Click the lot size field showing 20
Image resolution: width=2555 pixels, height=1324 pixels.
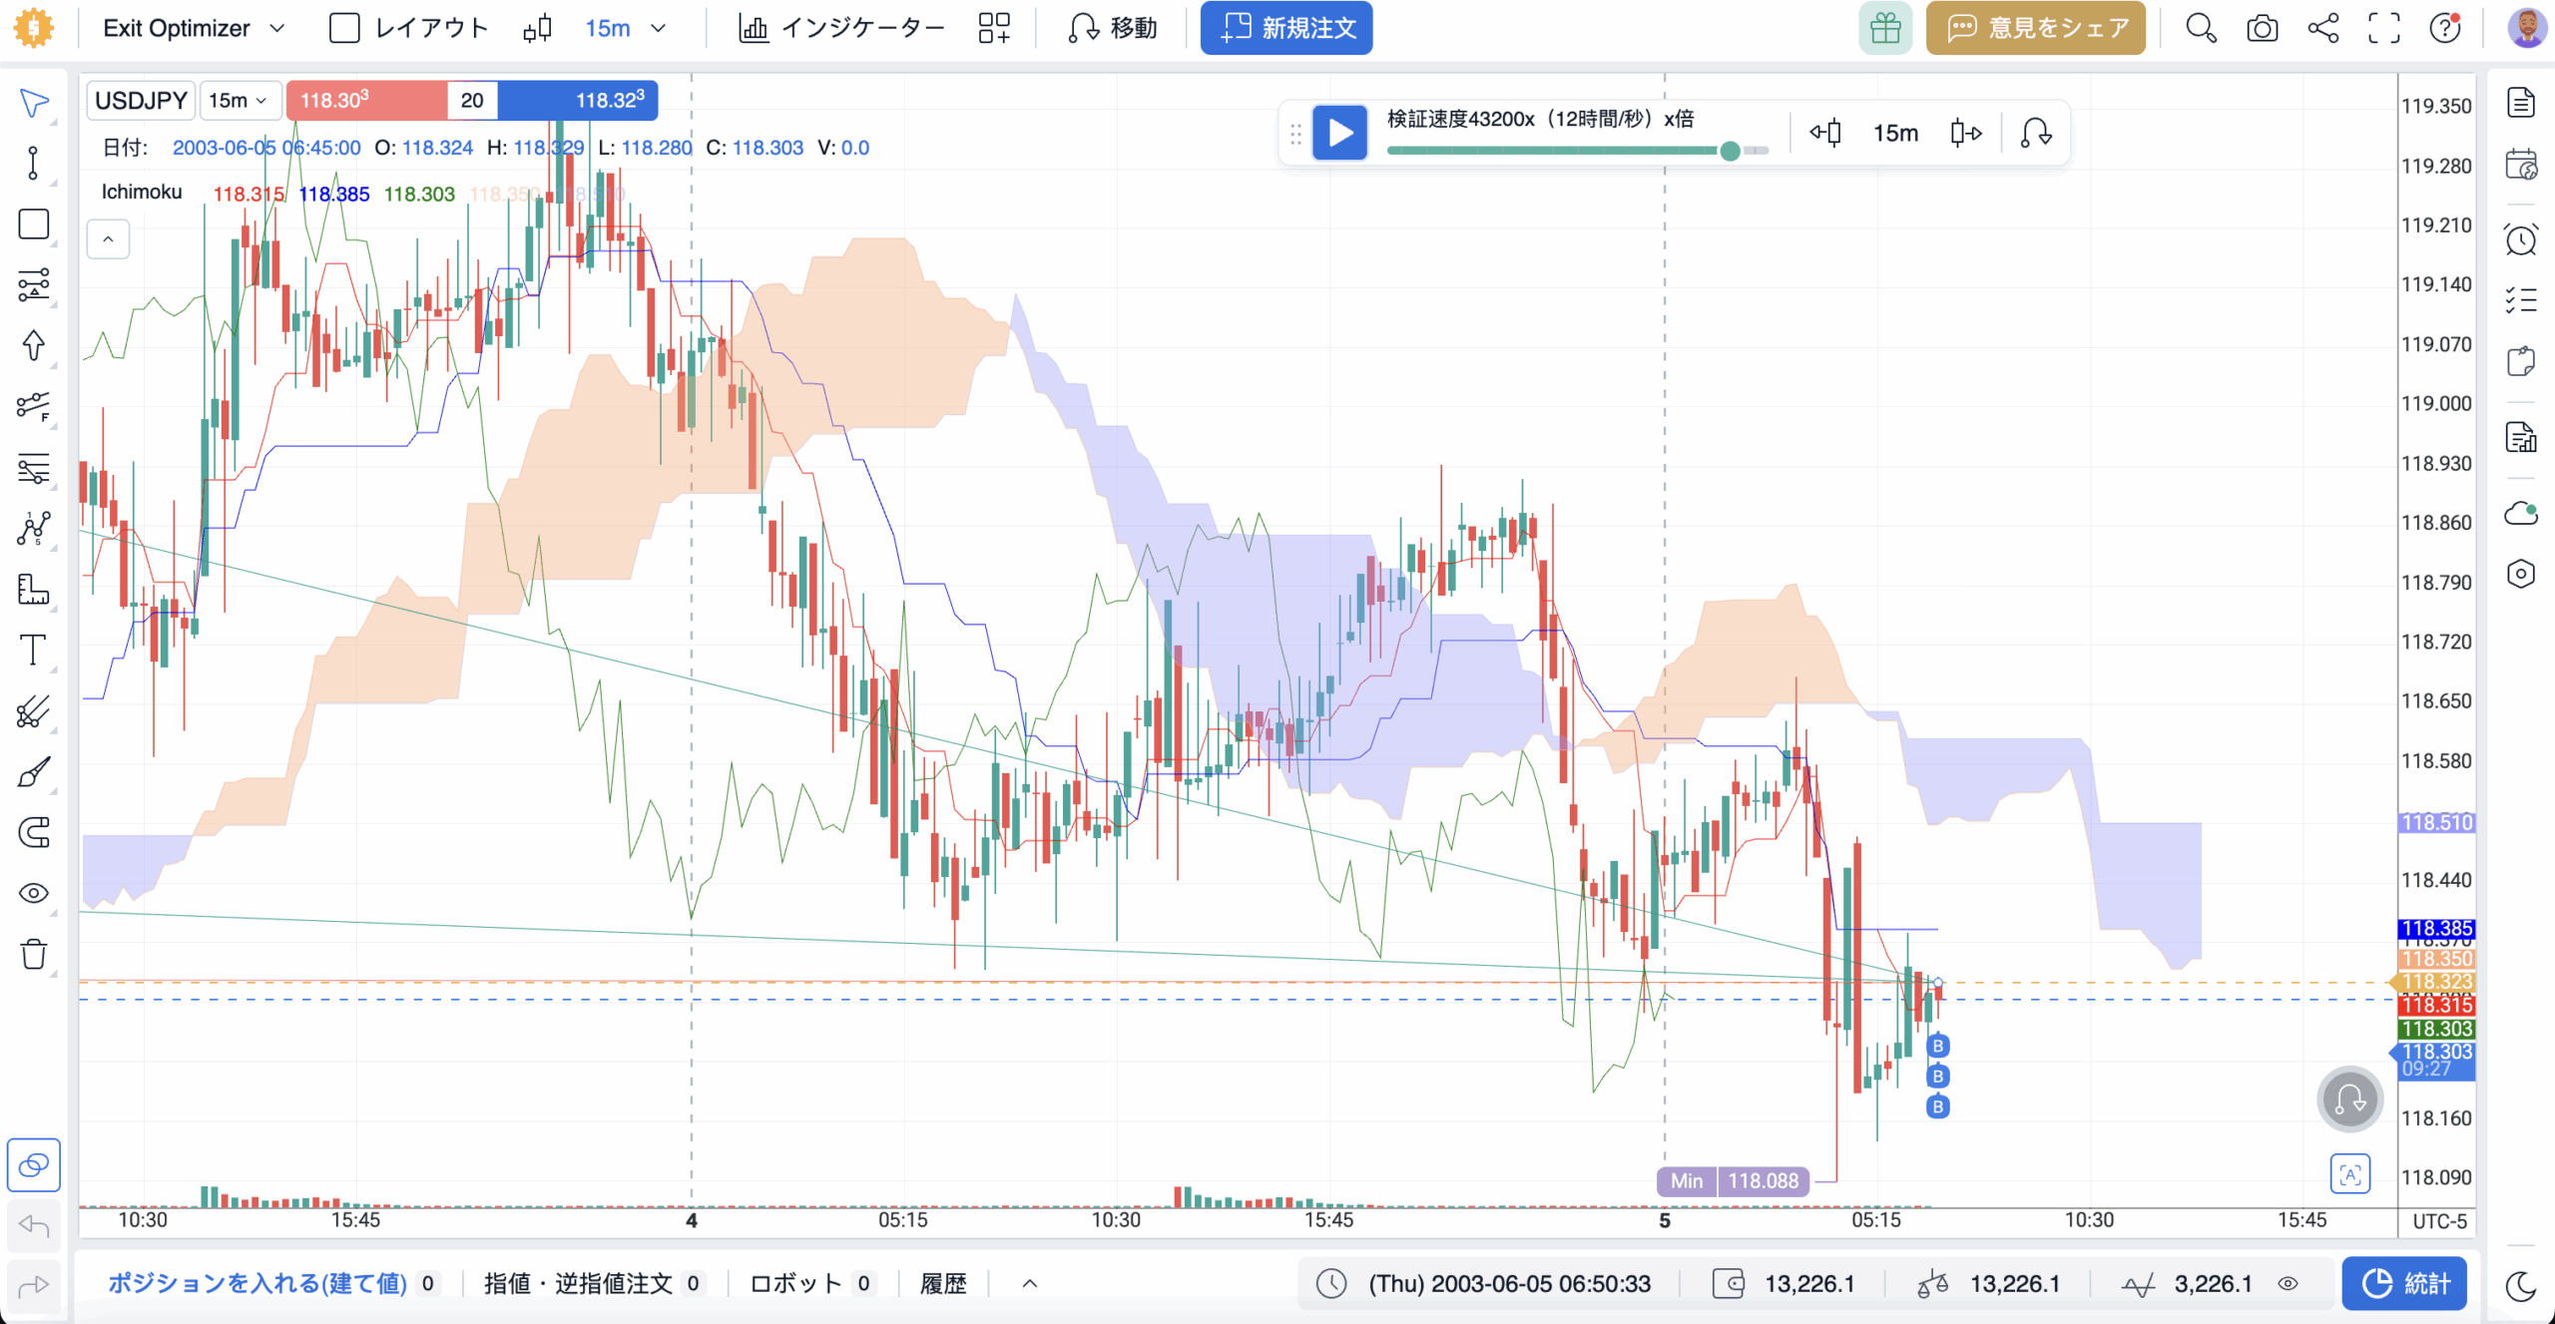[472, 100]
